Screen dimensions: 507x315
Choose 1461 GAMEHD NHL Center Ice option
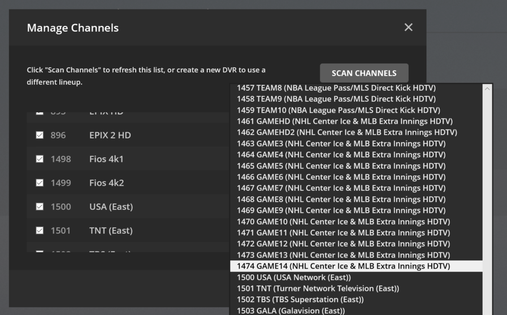(x=356, y=121)
